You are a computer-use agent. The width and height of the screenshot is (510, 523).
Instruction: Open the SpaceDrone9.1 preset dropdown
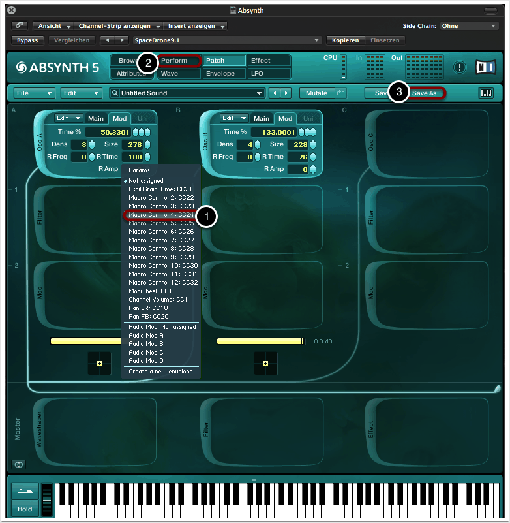(x=226, y=40)
